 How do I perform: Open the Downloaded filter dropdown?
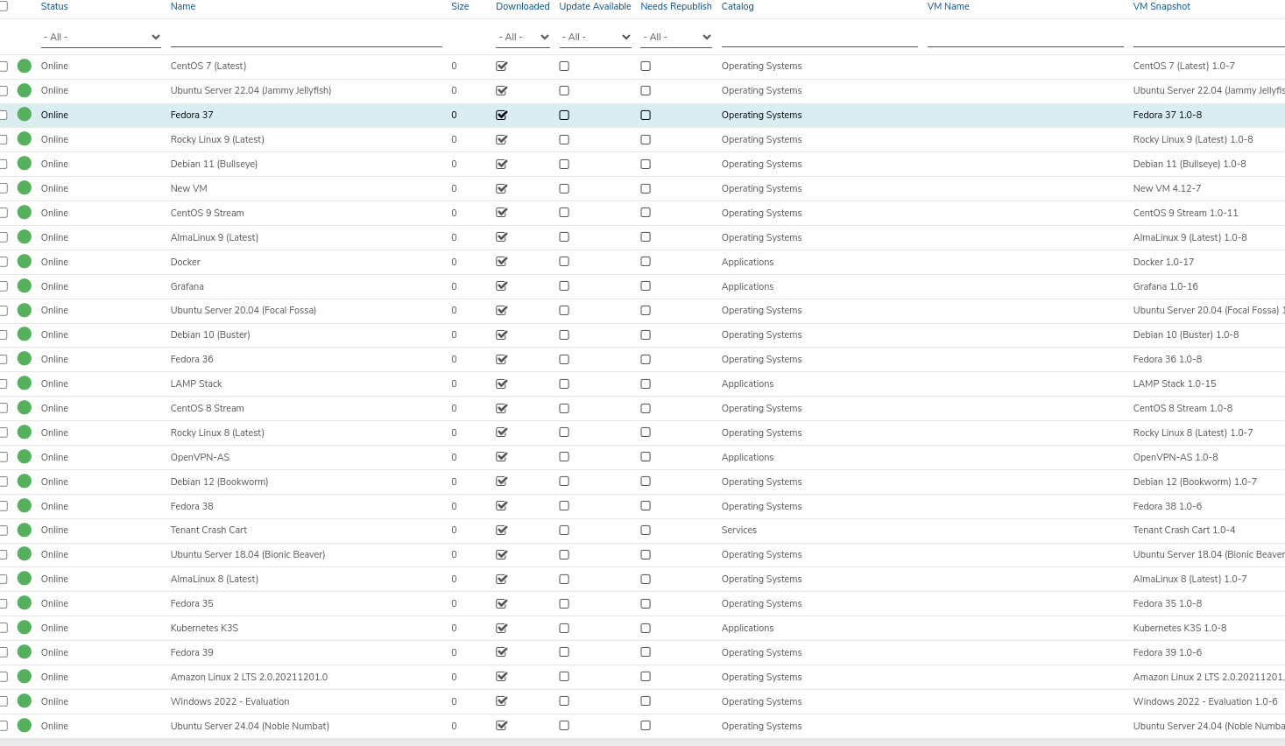[x=523, y=37]
